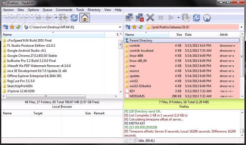Screen dimensions: 246x145
Task: Open the remote transfer queue icon
Action: [186, 18]
